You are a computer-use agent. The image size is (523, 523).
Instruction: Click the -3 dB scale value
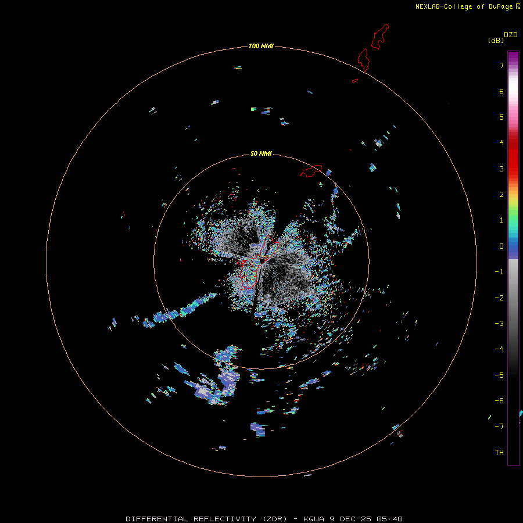tap(499, 324)
